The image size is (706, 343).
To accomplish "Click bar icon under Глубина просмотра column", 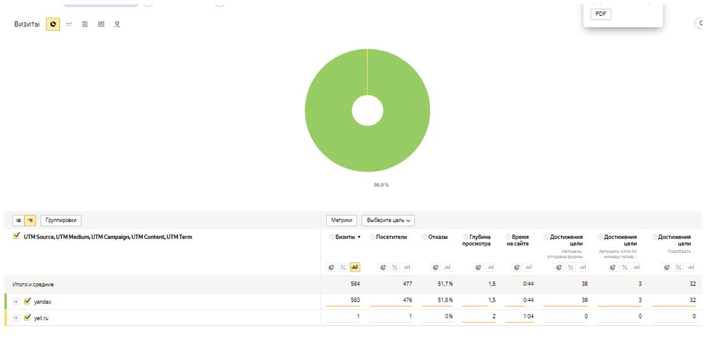I will pos(490,267).
